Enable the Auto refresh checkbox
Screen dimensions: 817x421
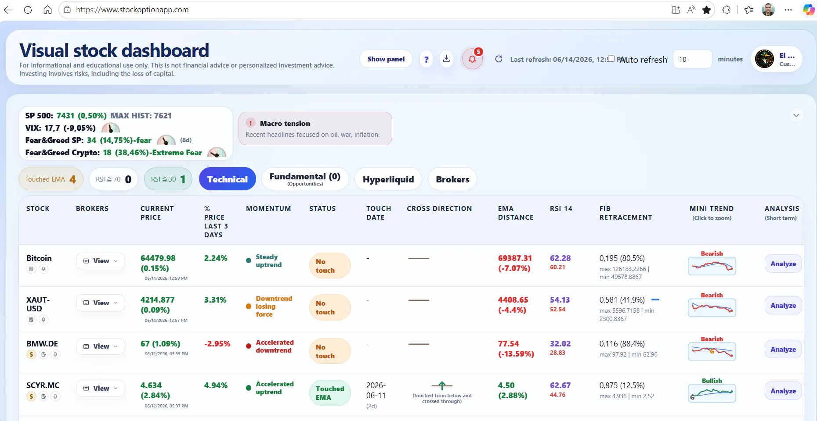(611, 59)
